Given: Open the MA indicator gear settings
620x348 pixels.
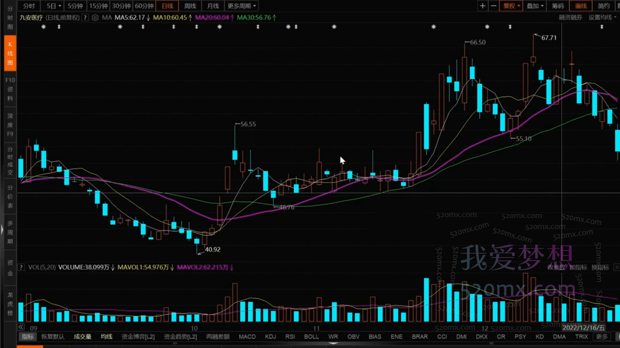Looking at the screenshot, I should (95, 18).
